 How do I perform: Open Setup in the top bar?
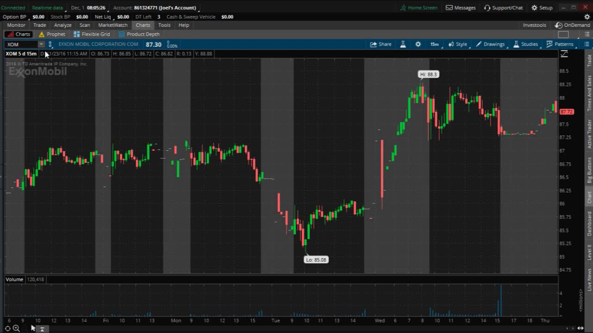click(542, 7)
